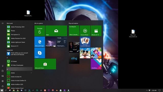Viewport: 163px width, 92px height.
Task: Select the PSUserConfi... desktop file
Action: (28, 13)
